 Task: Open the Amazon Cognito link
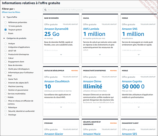click(x=132, y=81)
